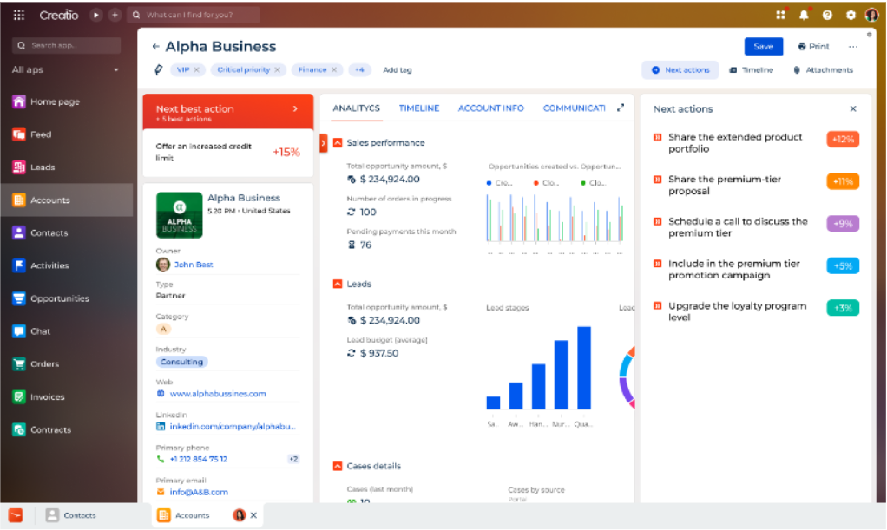Switch to the ACCOUNT INFO tab
The image size is (887, 530).
click(x=491, y=108)
